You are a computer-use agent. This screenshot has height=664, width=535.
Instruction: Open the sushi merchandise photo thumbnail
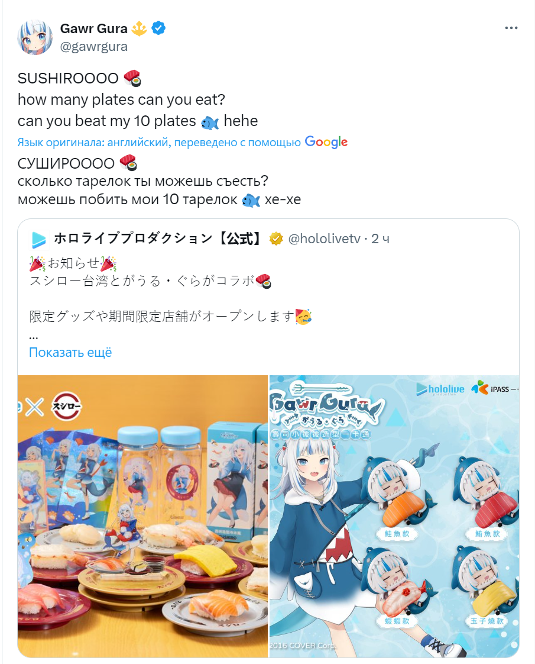pyautogui.click(x=142, y=516)
